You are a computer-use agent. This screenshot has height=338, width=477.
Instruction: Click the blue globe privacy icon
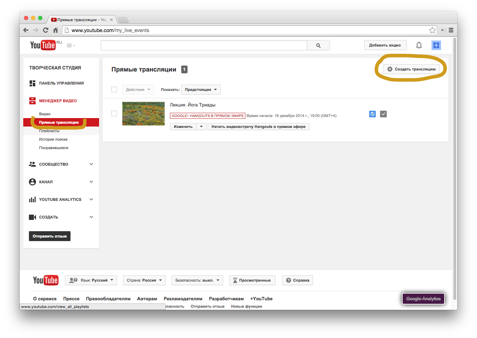(372, 114)
